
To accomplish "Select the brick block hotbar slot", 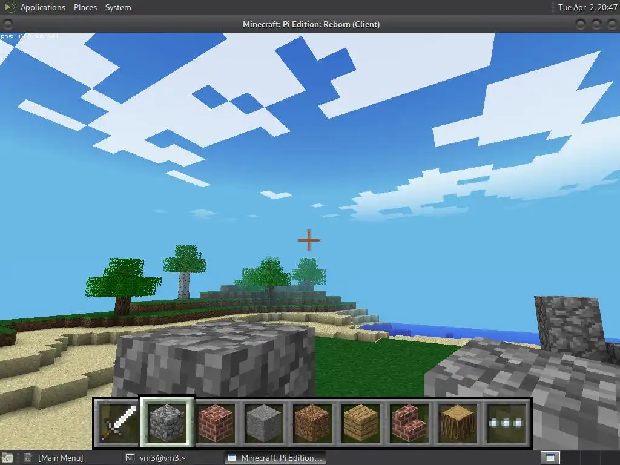I will [216, 423].
